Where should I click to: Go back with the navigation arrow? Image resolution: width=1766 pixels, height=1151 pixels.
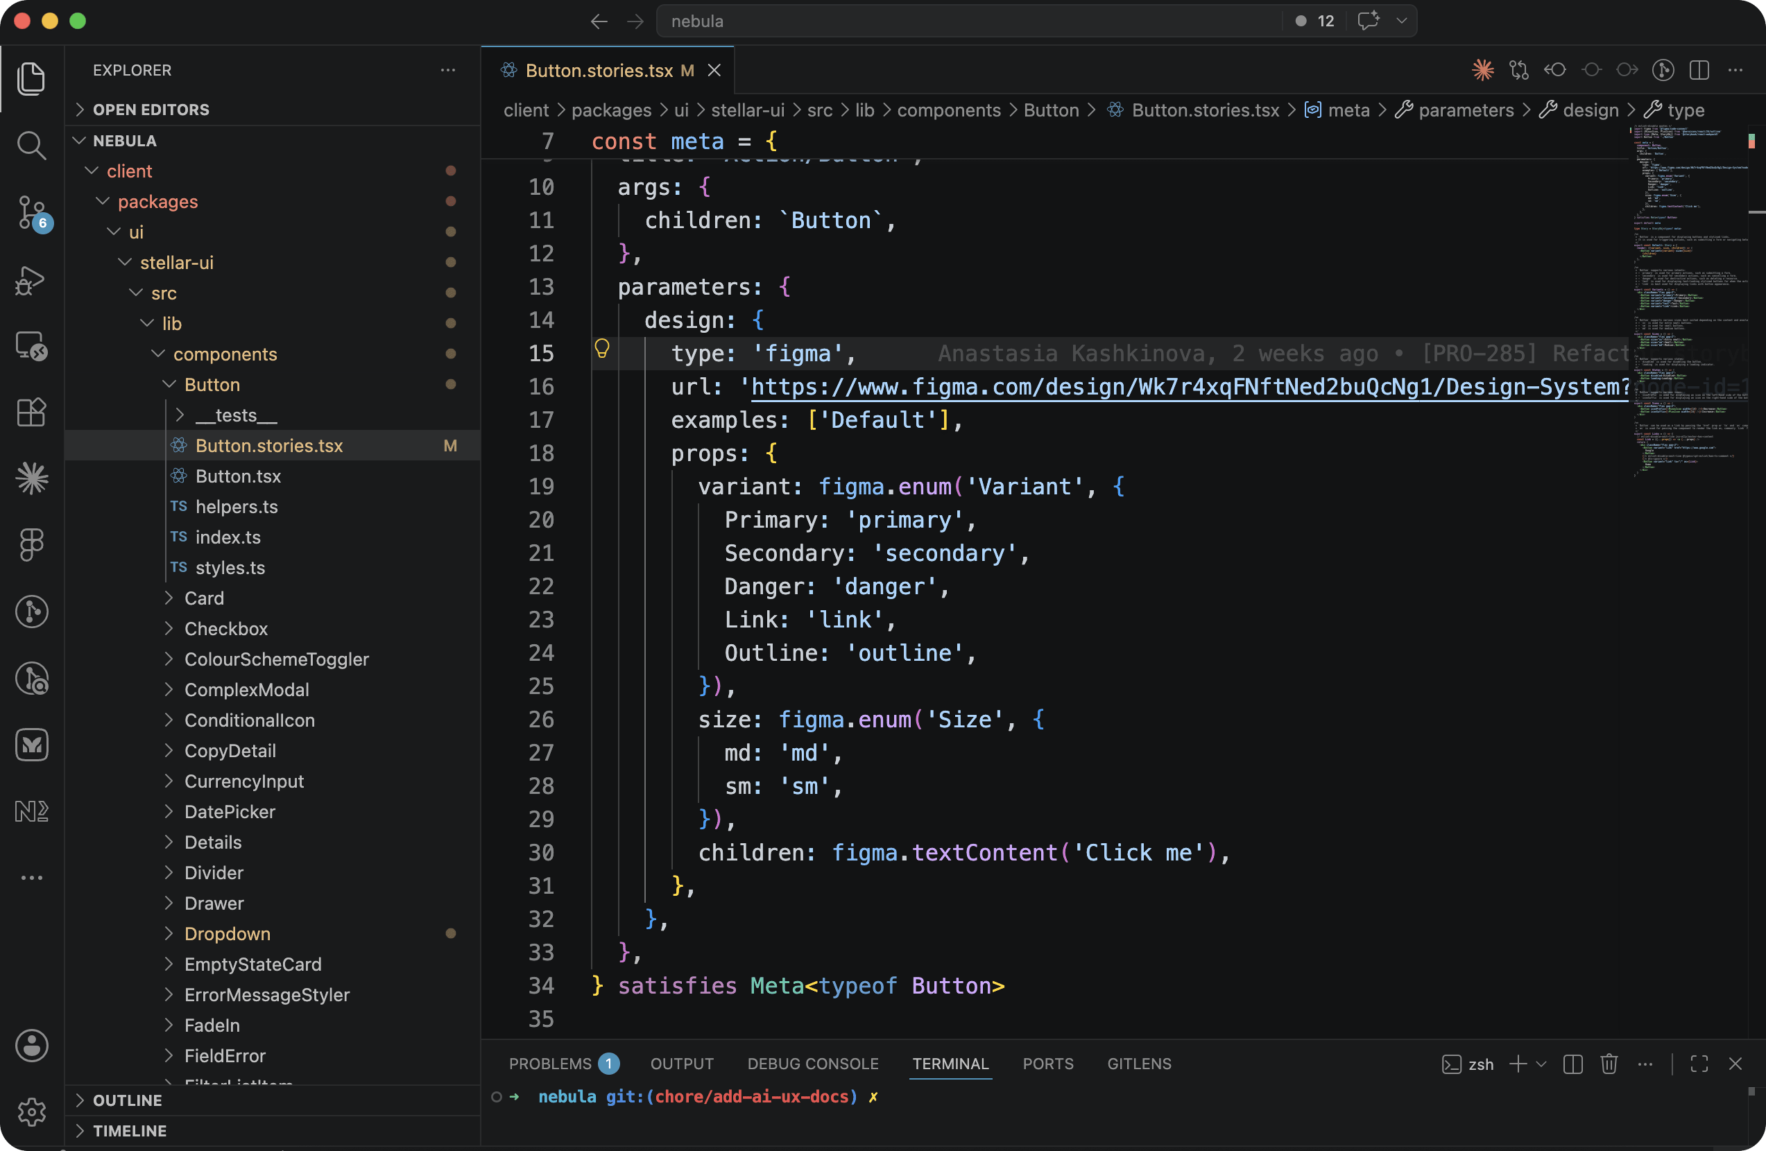599,21
